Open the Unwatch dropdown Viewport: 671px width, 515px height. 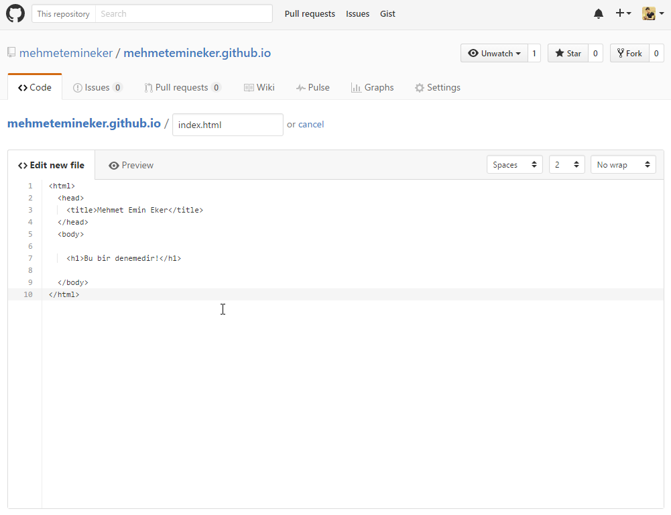pos(494,53)
